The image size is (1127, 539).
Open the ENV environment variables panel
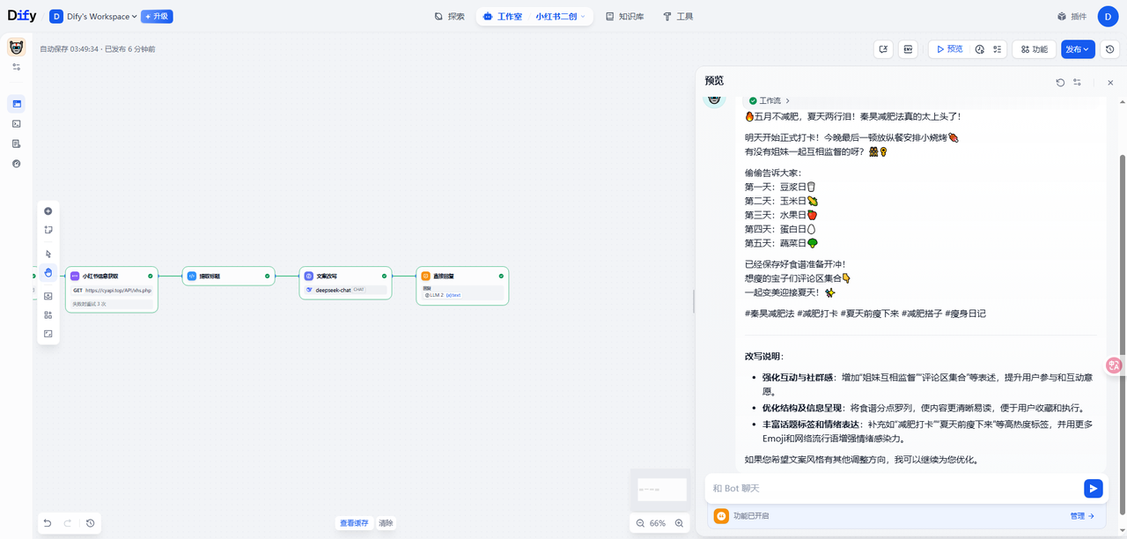[x=908, y=49]
